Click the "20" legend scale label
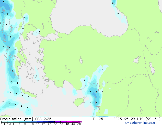The width and height of the screenshot is (162, 125). (44, 124)
